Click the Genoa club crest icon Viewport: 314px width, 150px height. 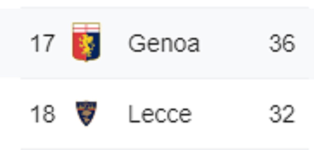[86, 42]
